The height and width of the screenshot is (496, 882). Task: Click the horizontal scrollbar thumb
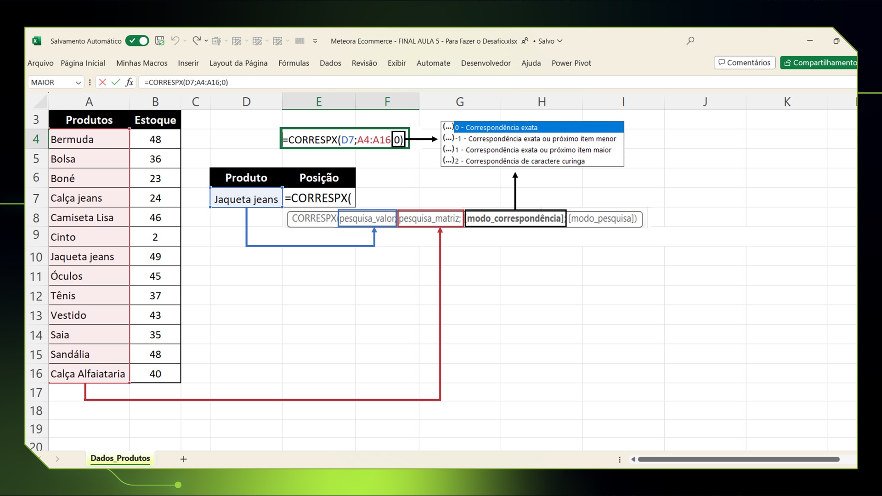(738, 459)
